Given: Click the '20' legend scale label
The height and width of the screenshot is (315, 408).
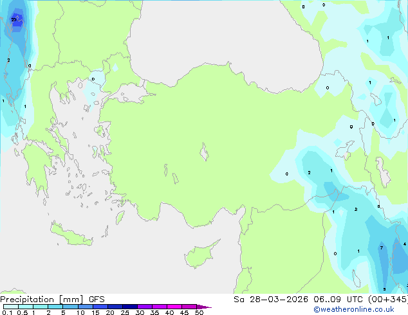Looking at the screenshot, I should [110, 312].
